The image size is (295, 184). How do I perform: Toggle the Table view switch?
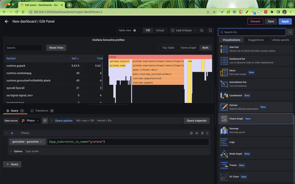pos(136,30)
